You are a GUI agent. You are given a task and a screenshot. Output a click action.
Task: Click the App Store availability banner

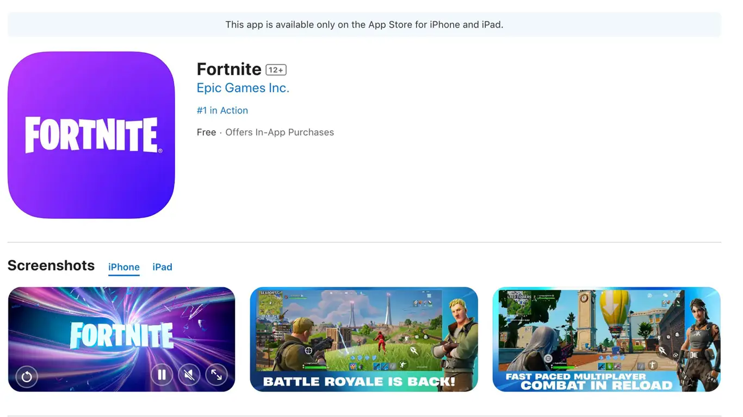tap(364, 24)
